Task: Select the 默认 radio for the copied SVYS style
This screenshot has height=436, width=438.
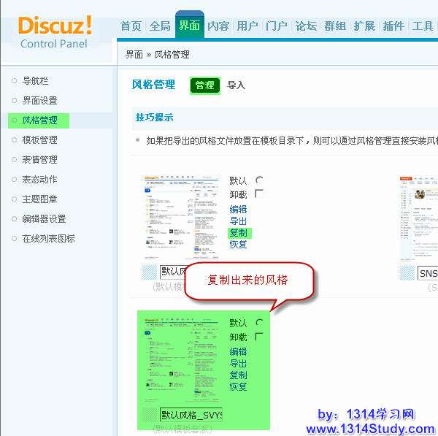Action: pos(259,323)
